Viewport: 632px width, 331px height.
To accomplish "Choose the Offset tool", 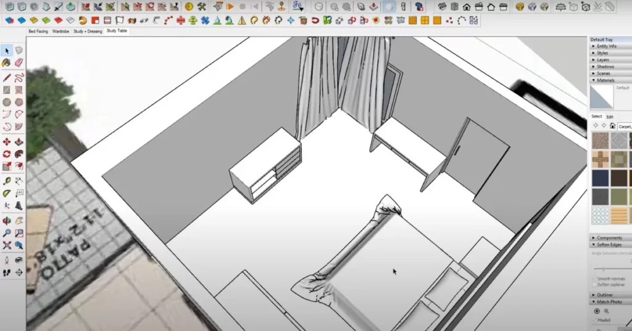I will [x=19, y=167].
